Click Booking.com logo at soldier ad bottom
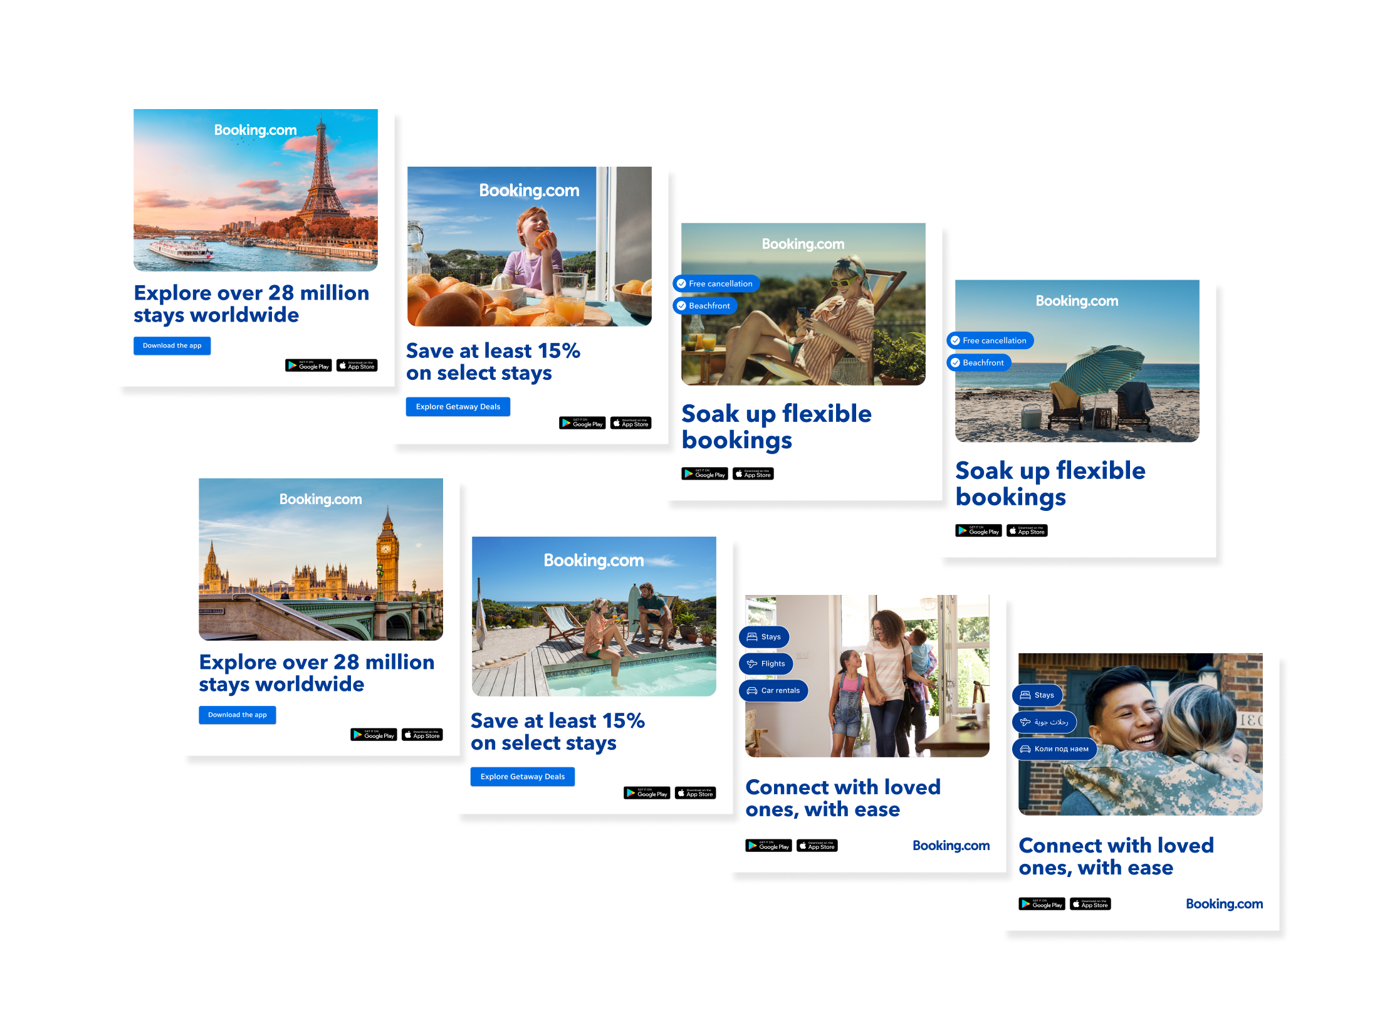 pos(1224,903)
